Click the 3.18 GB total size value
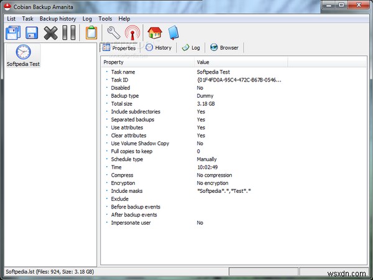 pos(206,104)
